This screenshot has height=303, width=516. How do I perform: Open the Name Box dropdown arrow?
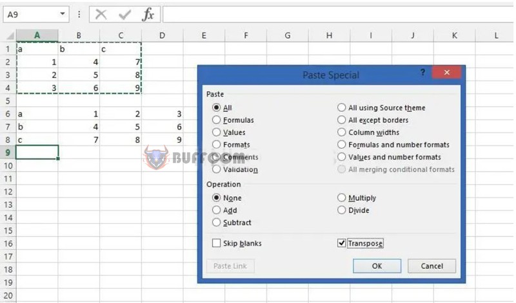(x=62, y=14)
